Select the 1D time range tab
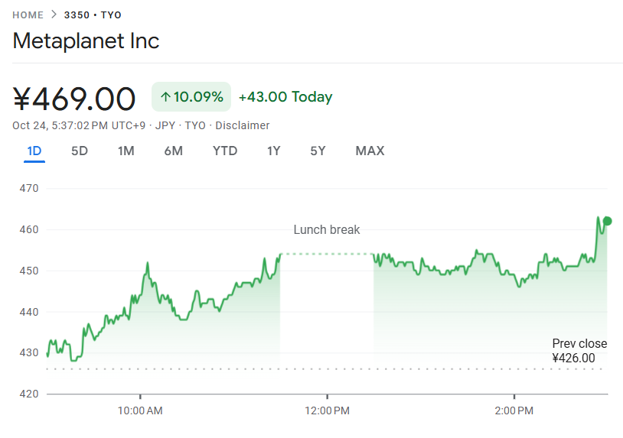 coord(34,151)
